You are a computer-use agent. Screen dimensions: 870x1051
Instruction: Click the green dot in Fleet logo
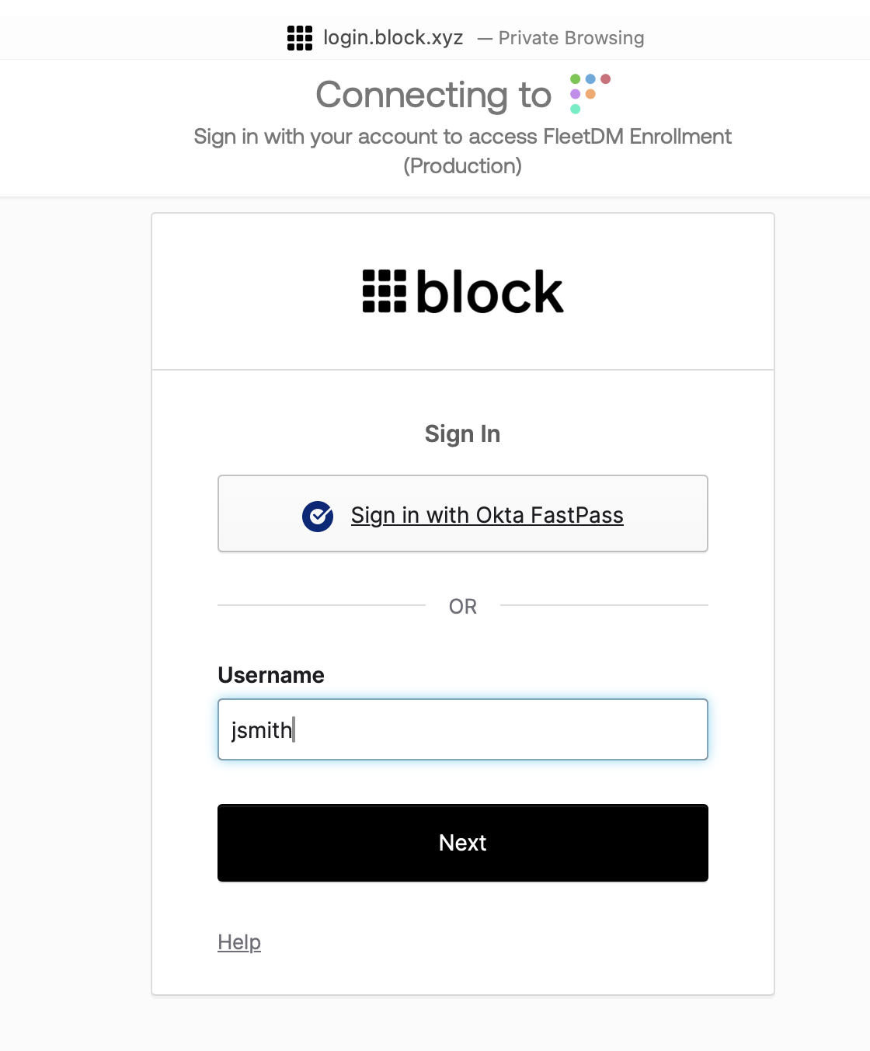point(576,79)
